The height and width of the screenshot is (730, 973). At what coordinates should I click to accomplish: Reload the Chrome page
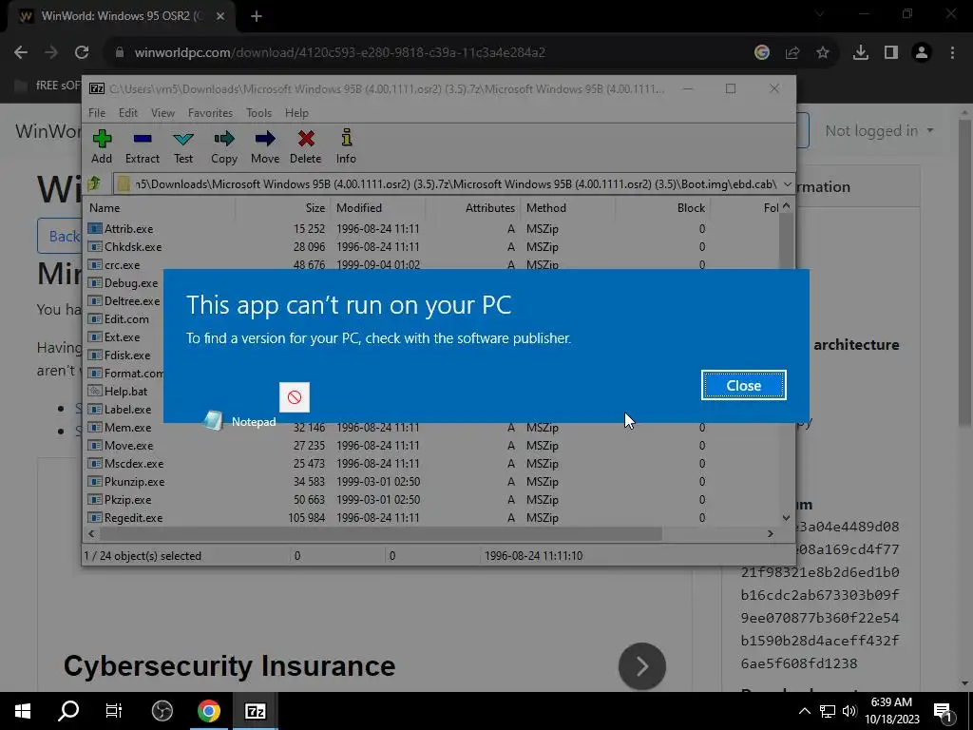coord(82,53)
